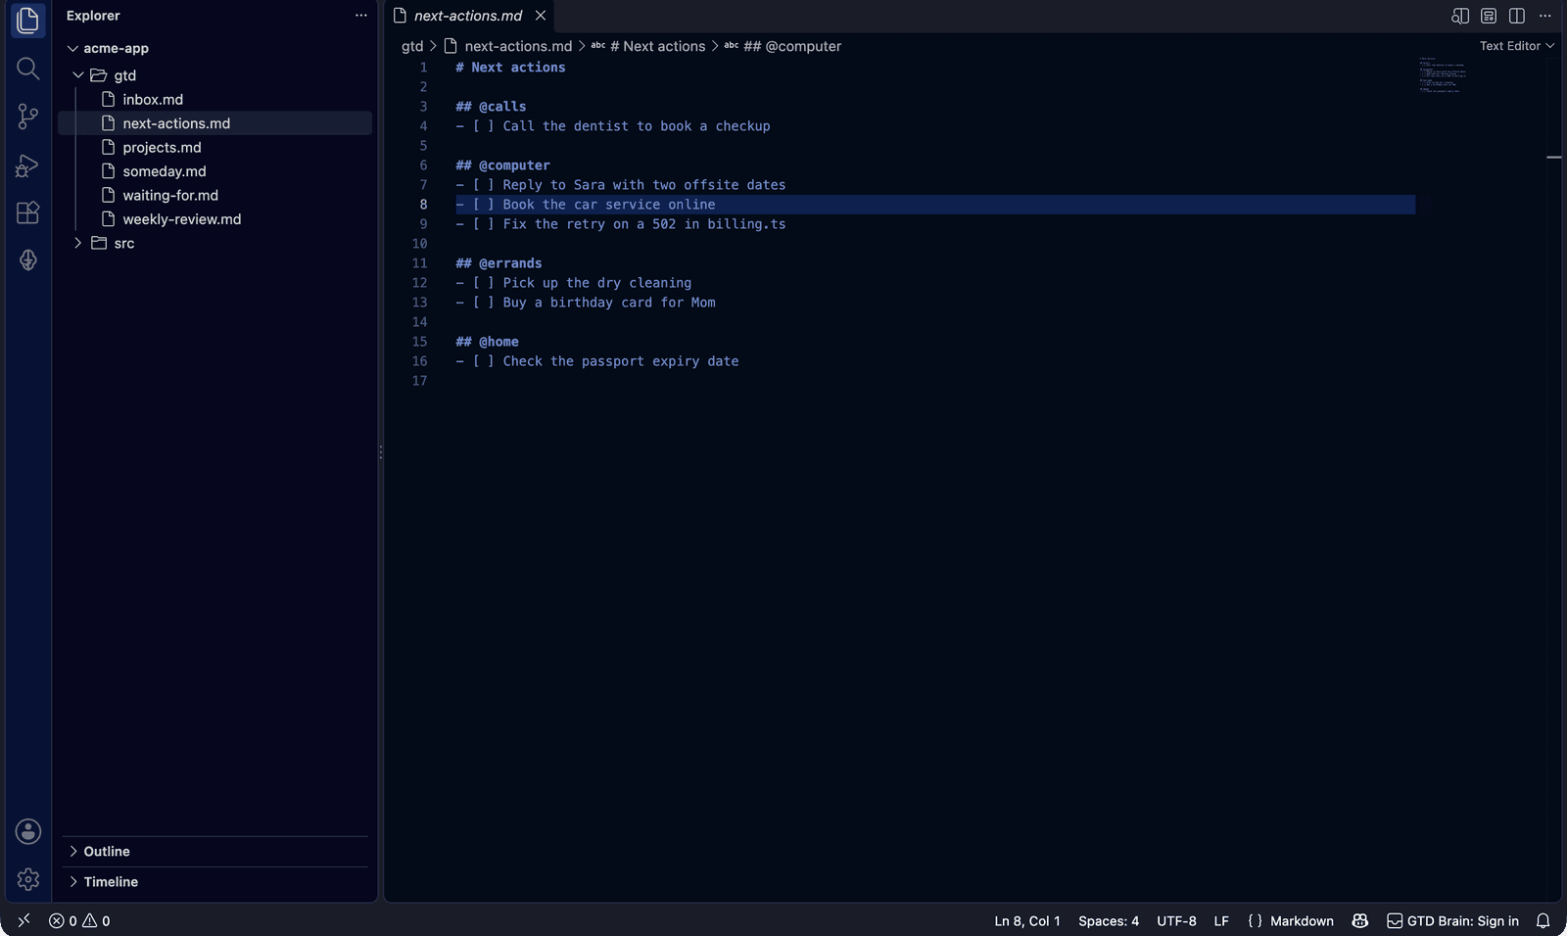Open the brain-shaped view icon in activity bar

(27, 260)
